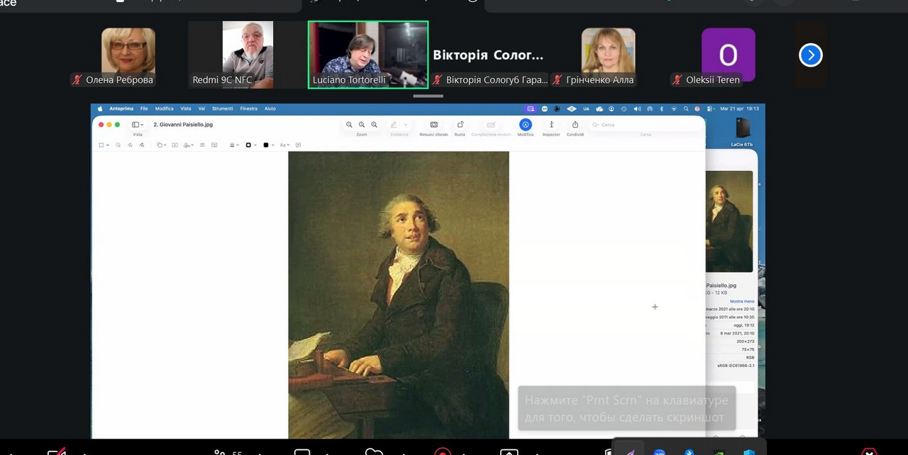Open the Anteprima application menu
908x455 pixels.
(x=121, y=108)
